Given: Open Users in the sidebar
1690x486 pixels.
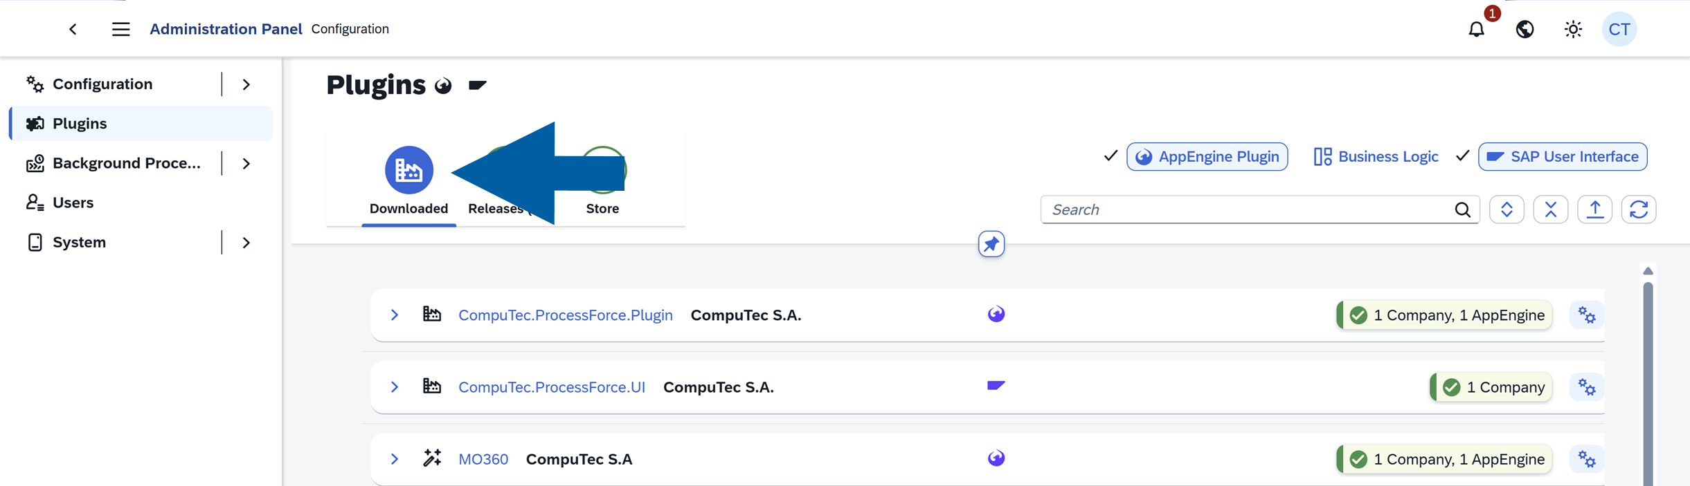Looking at the screenshot, I should [73, 203].
